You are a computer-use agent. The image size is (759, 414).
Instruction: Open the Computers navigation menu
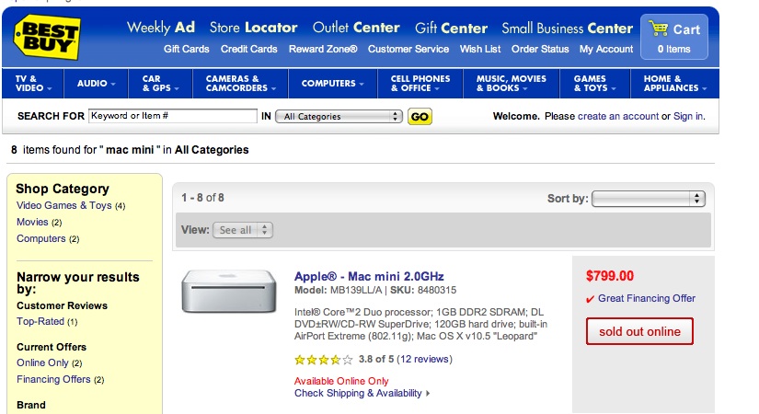332,84
